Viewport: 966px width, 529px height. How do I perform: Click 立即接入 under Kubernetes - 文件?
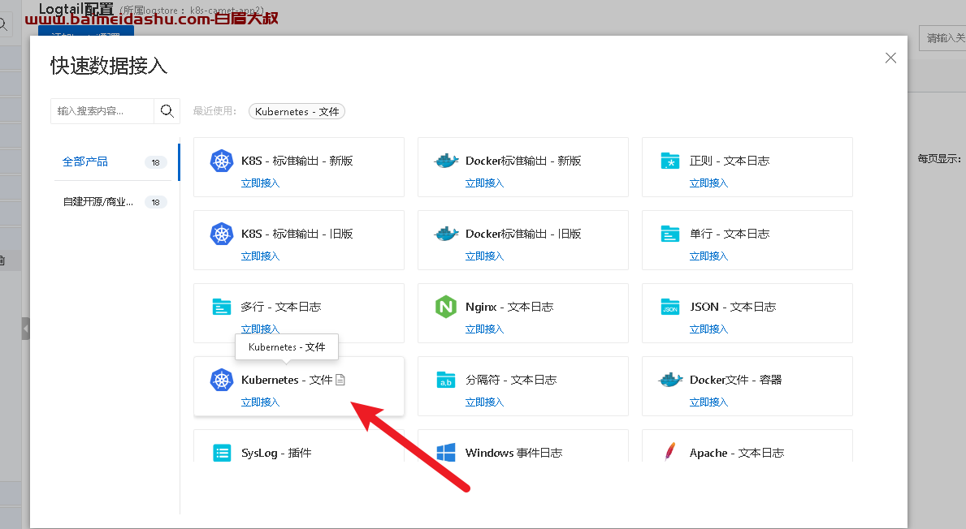[260, 402]
